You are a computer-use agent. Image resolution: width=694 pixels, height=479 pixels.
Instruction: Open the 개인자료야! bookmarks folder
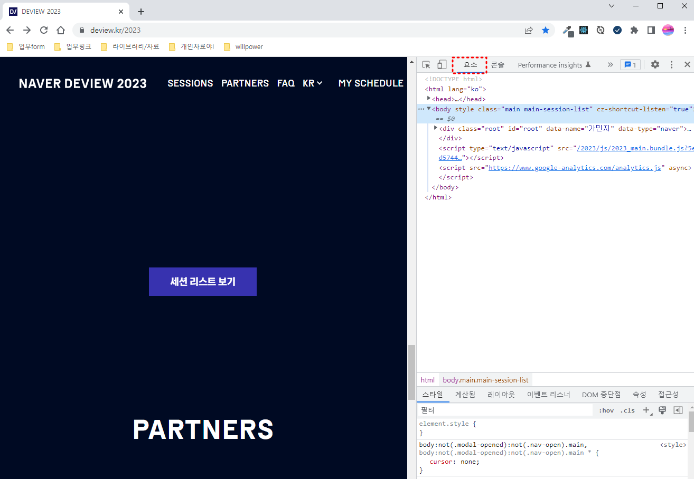pos(191,46)
